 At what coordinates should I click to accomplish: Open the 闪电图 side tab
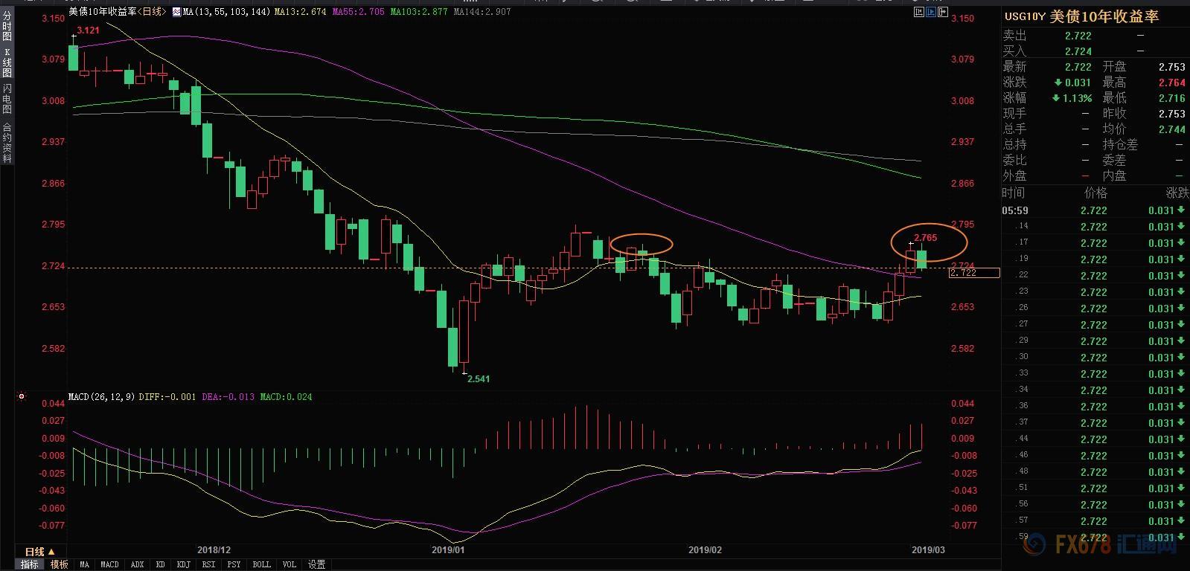(x=7, y=98)
